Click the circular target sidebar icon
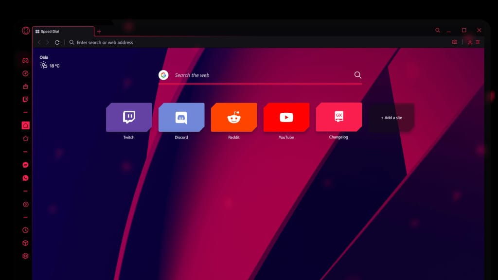 [x=26, y=205]
